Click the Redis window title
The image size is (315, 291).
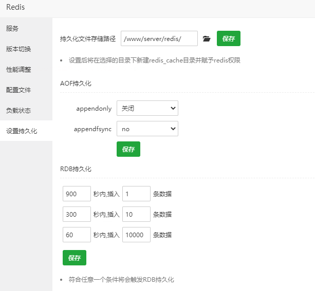point(15,7)
